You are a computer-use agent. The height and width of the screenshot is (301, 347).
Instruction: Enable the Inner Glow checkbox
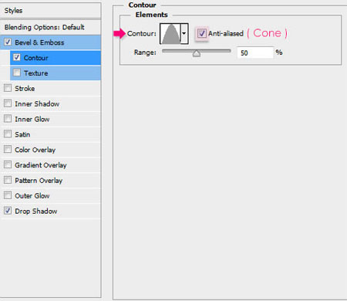[x=8, y=119]
